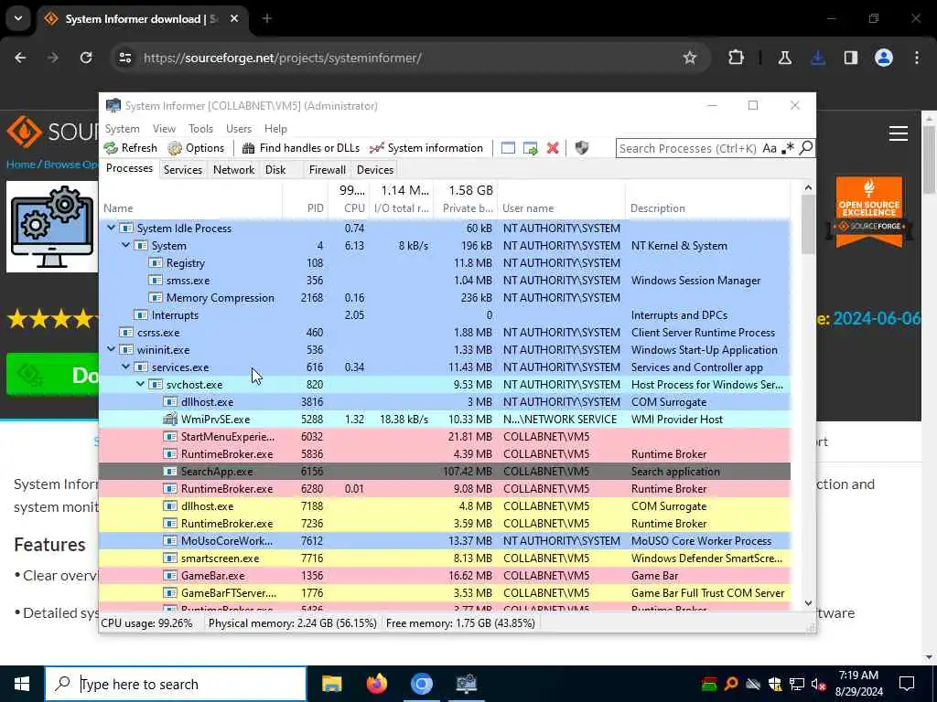This screenshot has height=702, width=937.
Task: Open the Tools menu
Action: pyautogui.click(x=200, y=128)
